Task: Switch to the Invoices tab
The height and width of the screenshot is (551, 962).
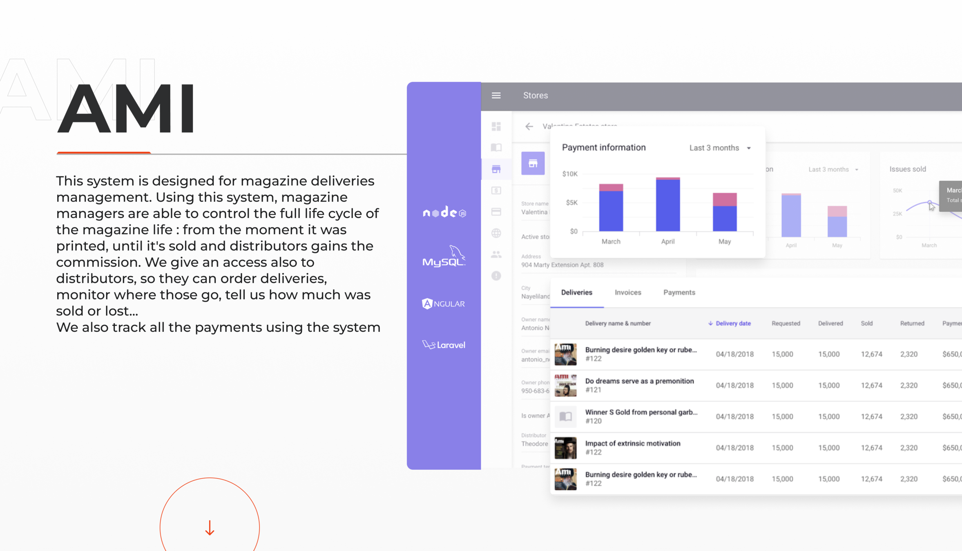Action: tap(627, 292)
